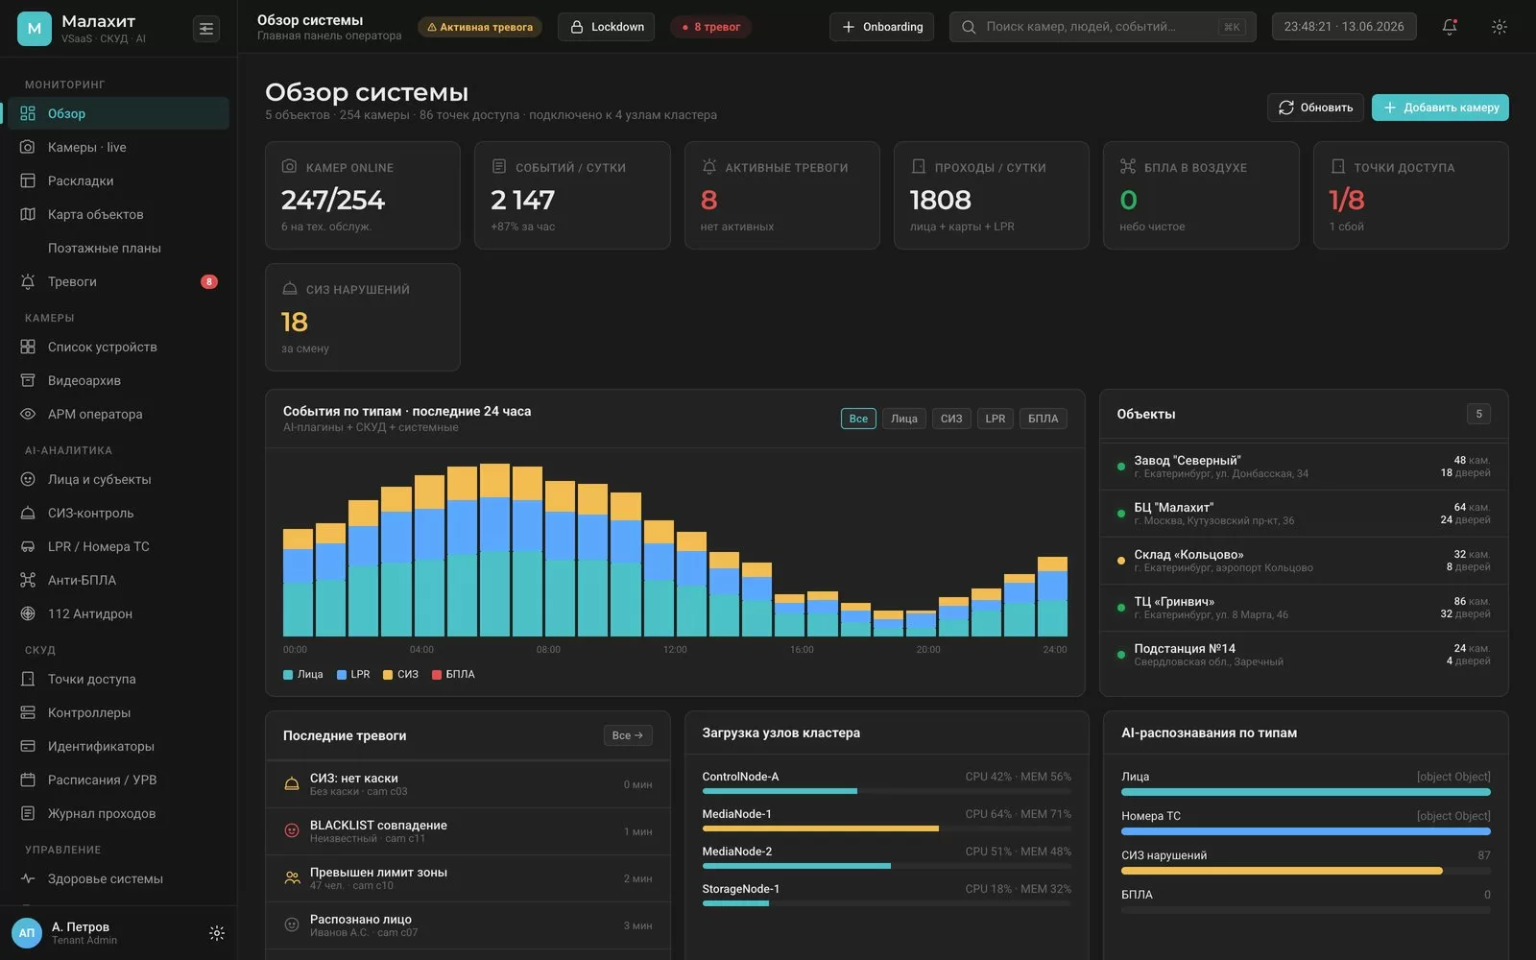Collapse the sidebar with the toggle icon
1536x960 pixels.
(x=205, y=29)
